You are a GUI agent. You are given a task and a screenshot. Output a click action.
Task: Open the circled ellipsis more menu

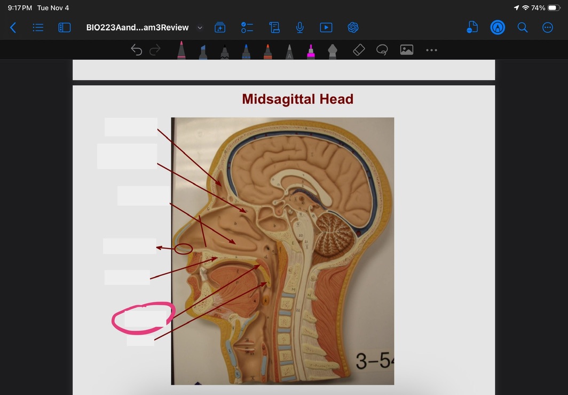click(548, 27)
